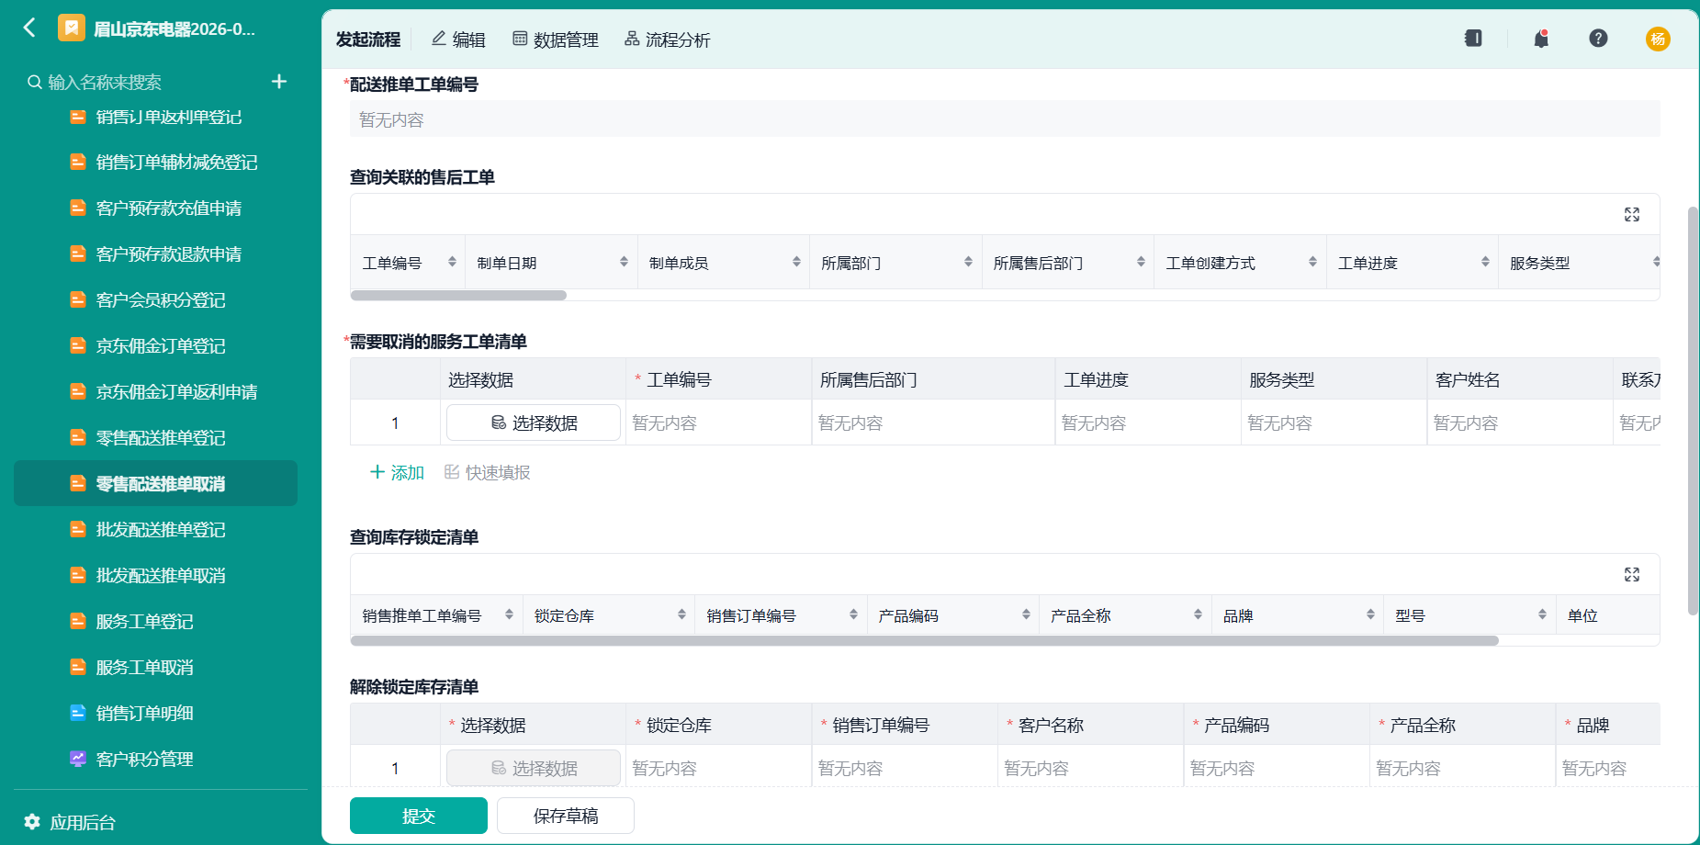Select 客户预存款退款申请 in sidebar
Screen dimensions: 1700x845
[155, 253]
